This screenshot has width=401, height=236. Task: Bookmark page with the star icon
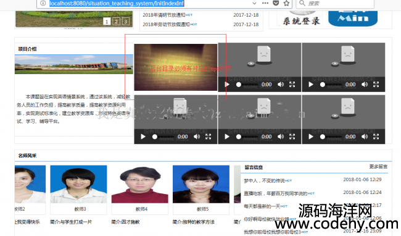tap(286, 3)
